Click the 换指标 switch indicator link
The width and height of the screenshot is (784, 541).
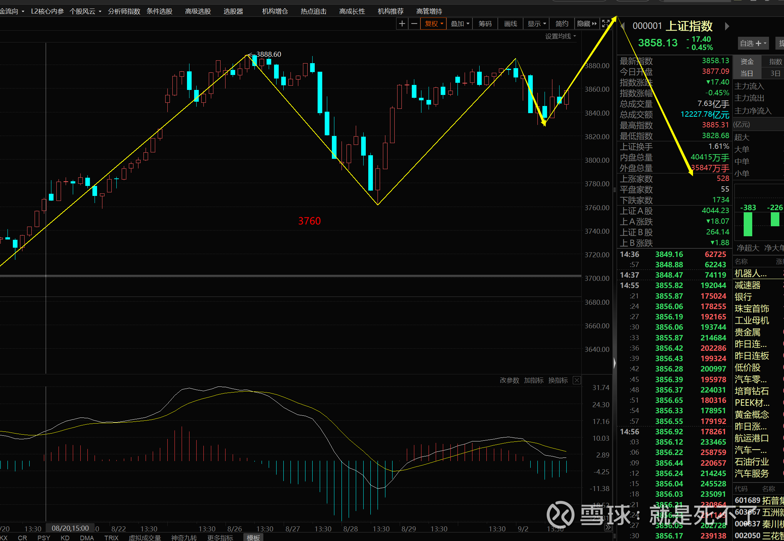(558, 380)
